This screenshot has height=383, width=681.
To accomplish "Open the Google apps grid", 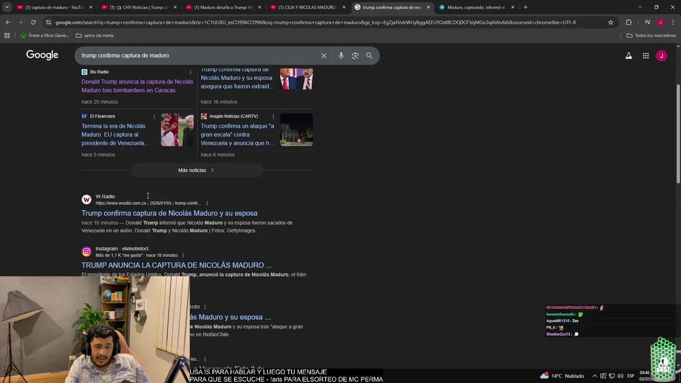I will [x=645, y=55].
